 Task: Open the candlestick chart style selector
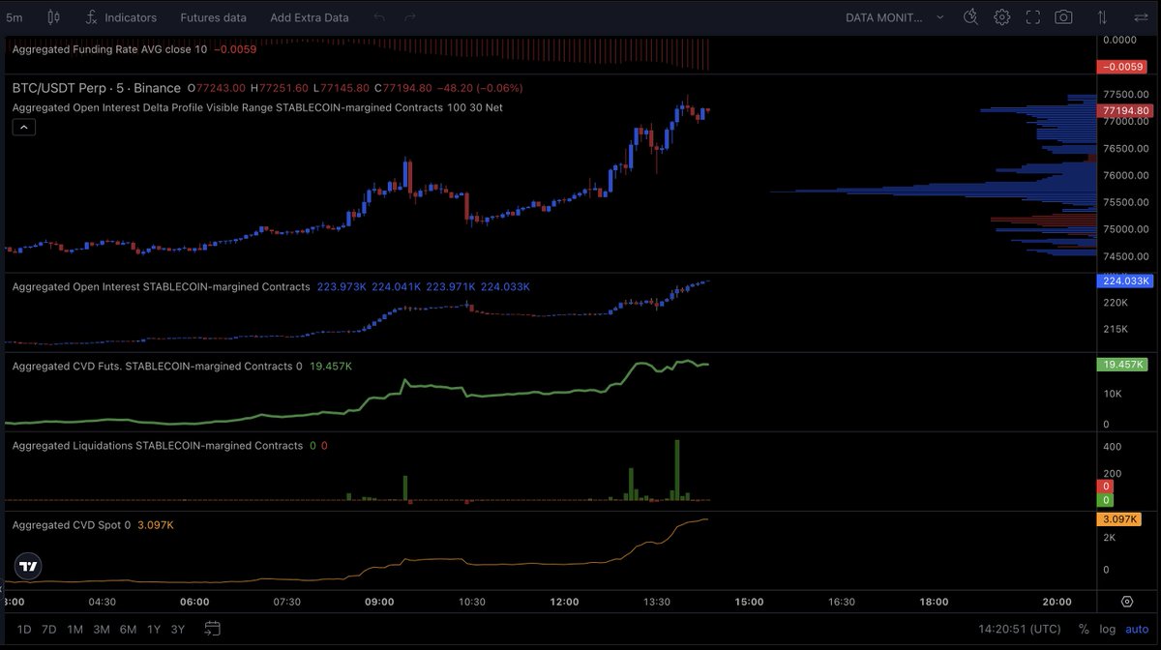click(52, 16)
